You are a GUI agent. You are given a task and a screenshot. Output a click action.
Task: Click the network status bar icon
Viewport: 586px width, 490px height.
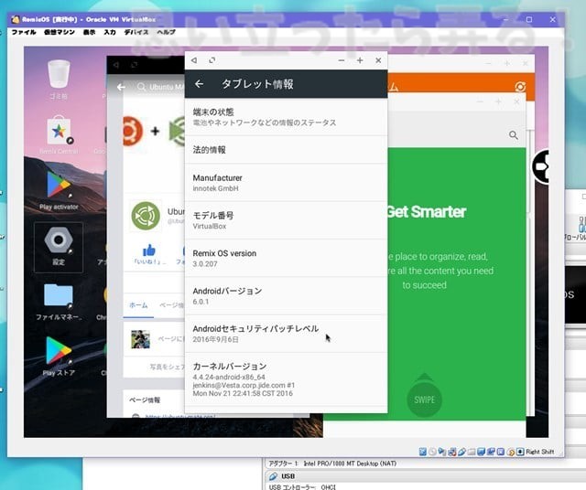[x=451, y=452]
